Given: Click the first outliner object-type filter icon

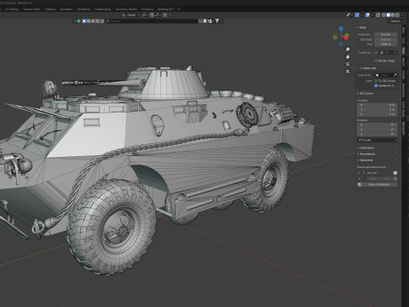Looking at the screenshot, I should 84,21.
